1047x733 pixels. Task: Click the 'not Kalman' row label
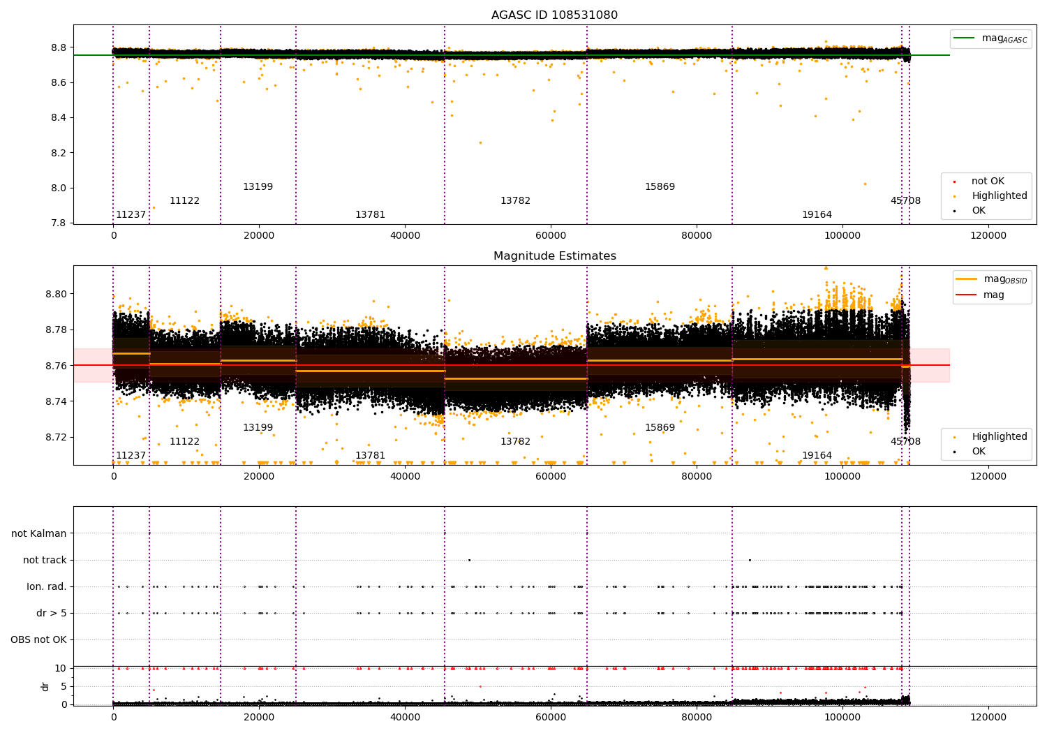39,534
